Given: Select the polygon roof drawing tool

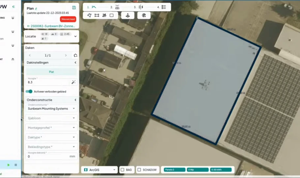Looking at the screenshot, I should click(89, 15).
